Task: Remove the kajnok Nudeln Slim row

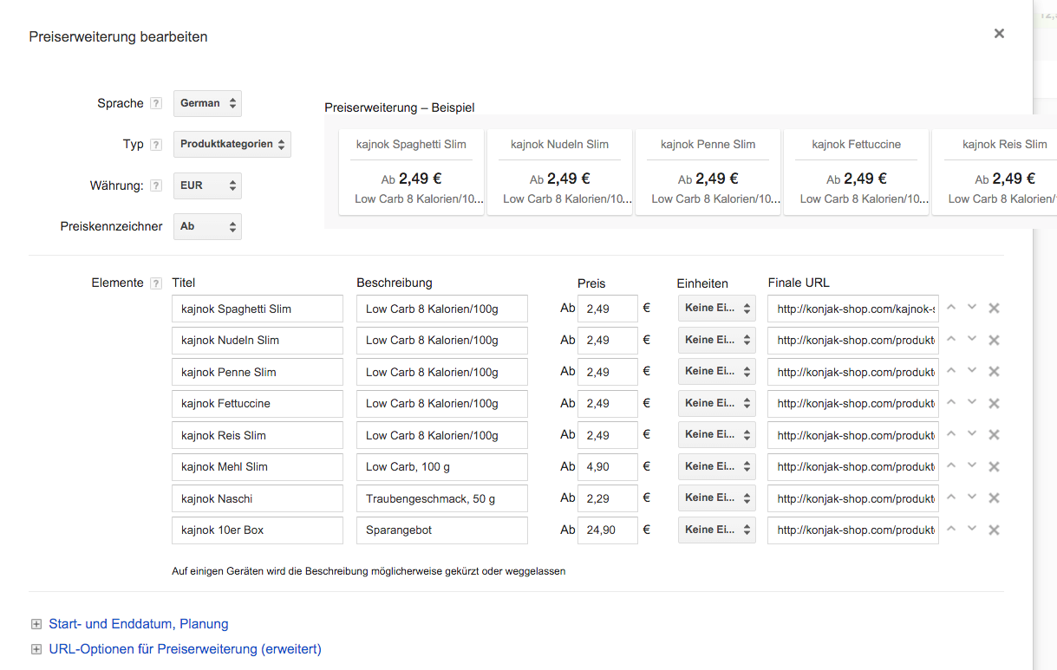Action: click(995, 340)
